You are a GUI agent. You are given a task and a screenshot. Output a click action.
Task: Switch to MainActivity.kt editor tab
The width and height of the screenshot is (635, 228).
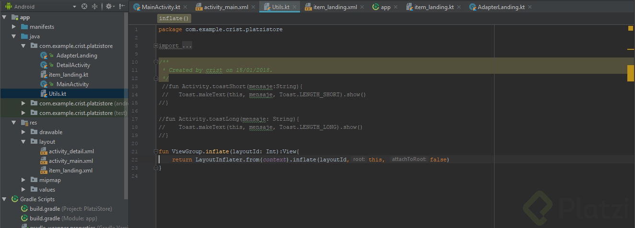pos(161,7)
